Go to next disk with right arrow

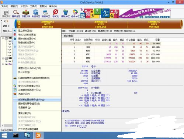(7, 21)
